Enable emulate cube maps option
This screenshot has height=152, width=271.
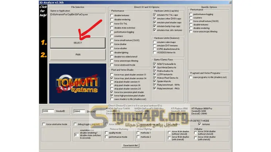pos(155,41)
